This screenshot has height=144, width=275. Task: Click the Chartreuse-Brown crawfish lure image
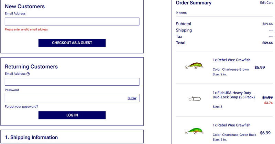[193, 66]
